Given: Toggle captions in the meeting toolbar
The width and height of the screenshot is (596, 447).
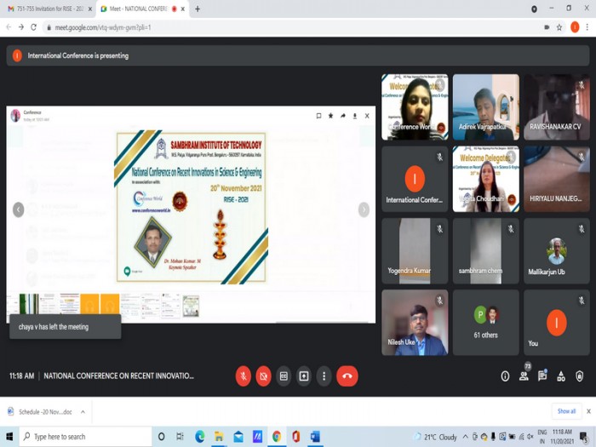Looking at the screenshot, I should [284, 375].
